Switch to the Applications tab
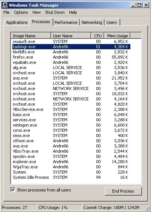 [x=17, y=22]
